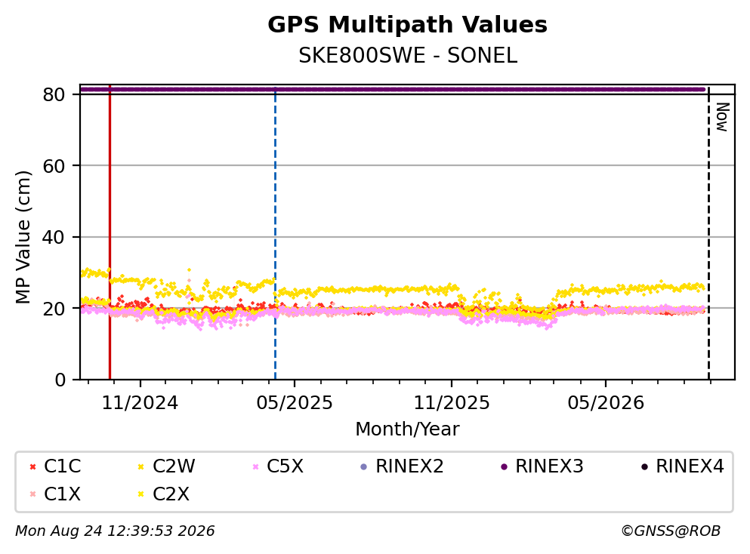The image size is (750, 554).
Task: Click the ©GNSS@ROB copyright text
Action: coord(671,531)
